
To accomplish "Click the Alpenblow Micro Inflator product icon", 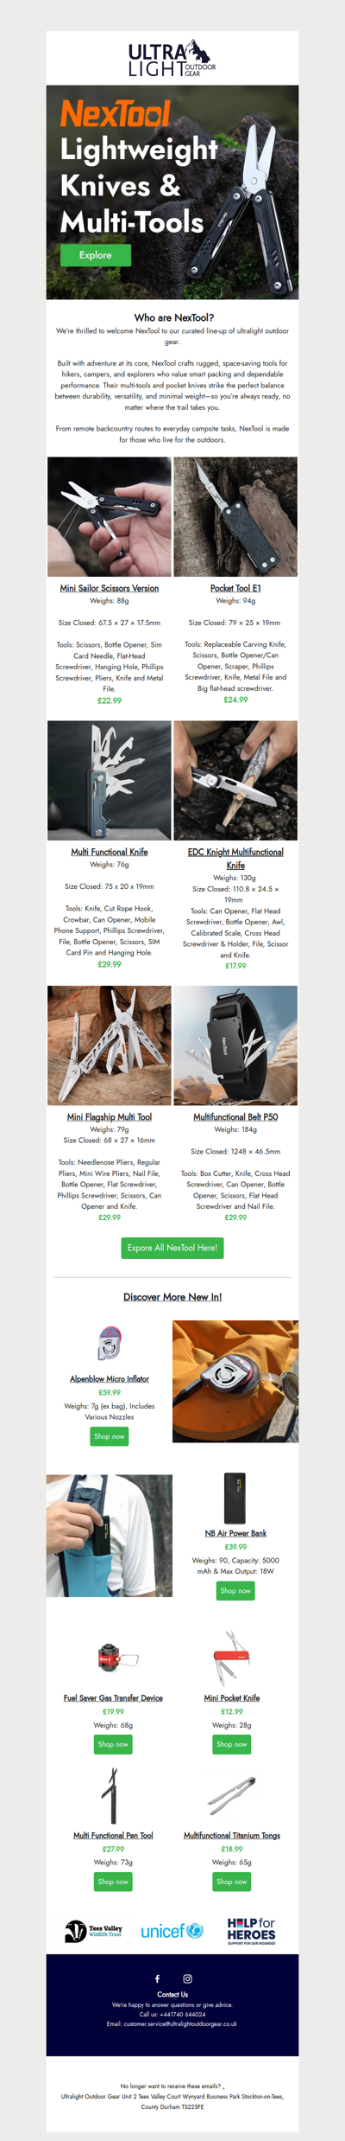I will [x=110, y=1343].
